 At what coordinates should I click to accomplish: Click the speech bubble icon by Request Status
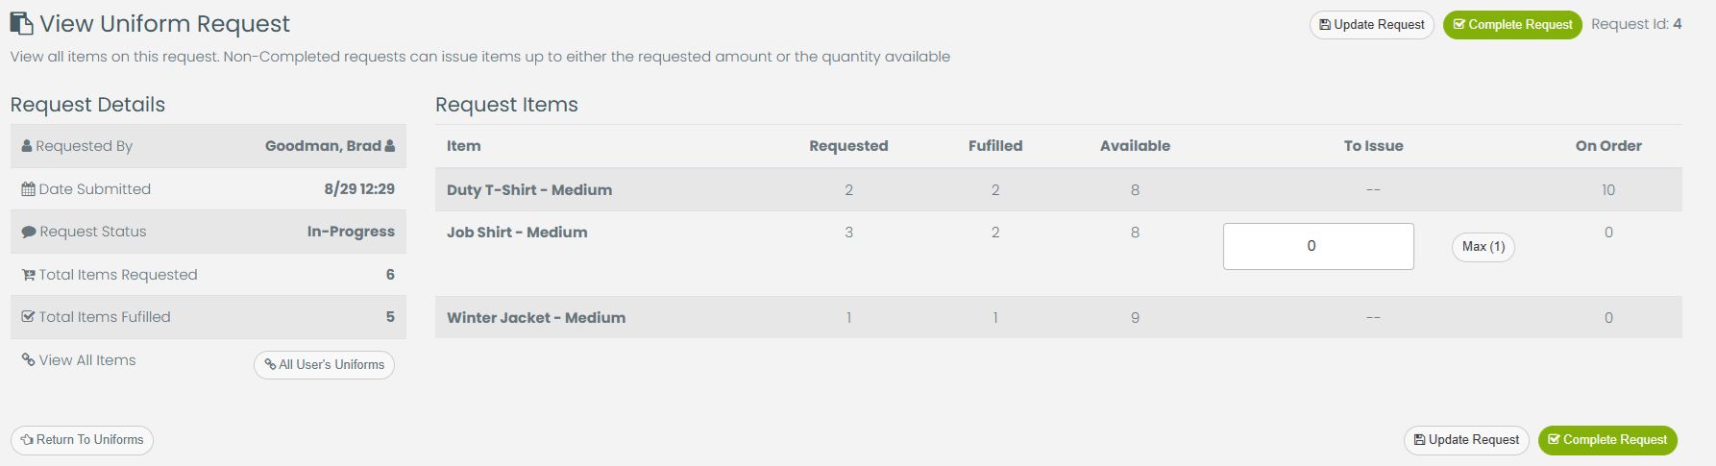[29, 232]
